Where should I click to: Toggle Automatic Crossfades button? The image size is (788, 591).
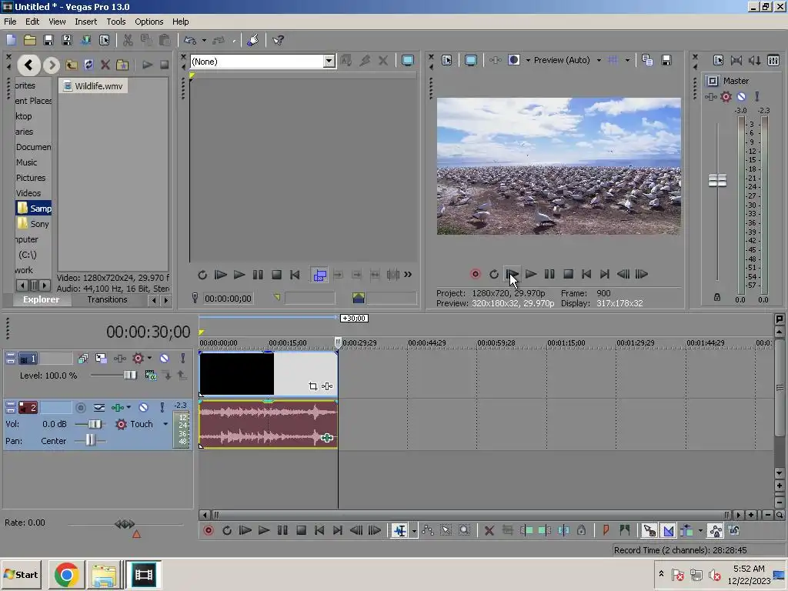669,530
